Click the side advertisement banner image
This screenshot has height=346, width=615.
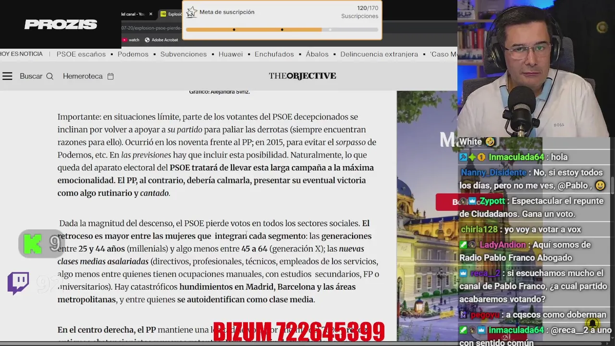pos(427,216)
